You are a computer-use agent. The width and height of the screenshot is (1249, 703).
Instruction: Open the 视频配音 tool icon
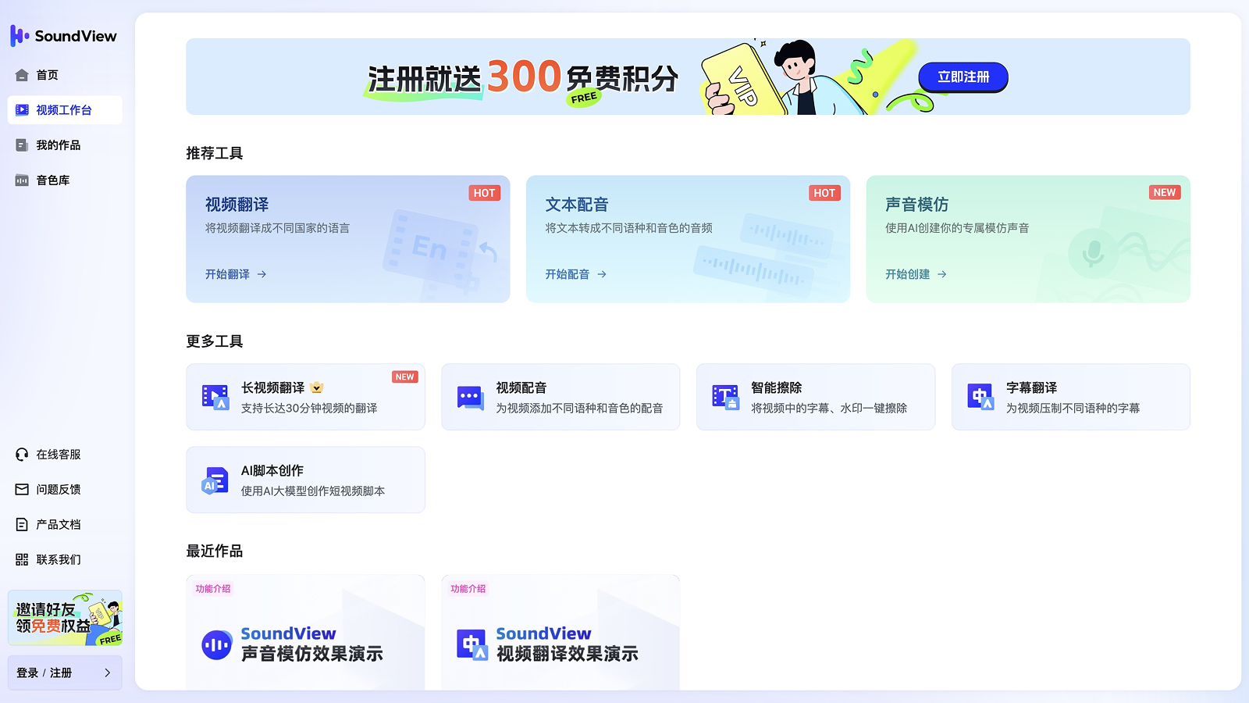(469, 396)
